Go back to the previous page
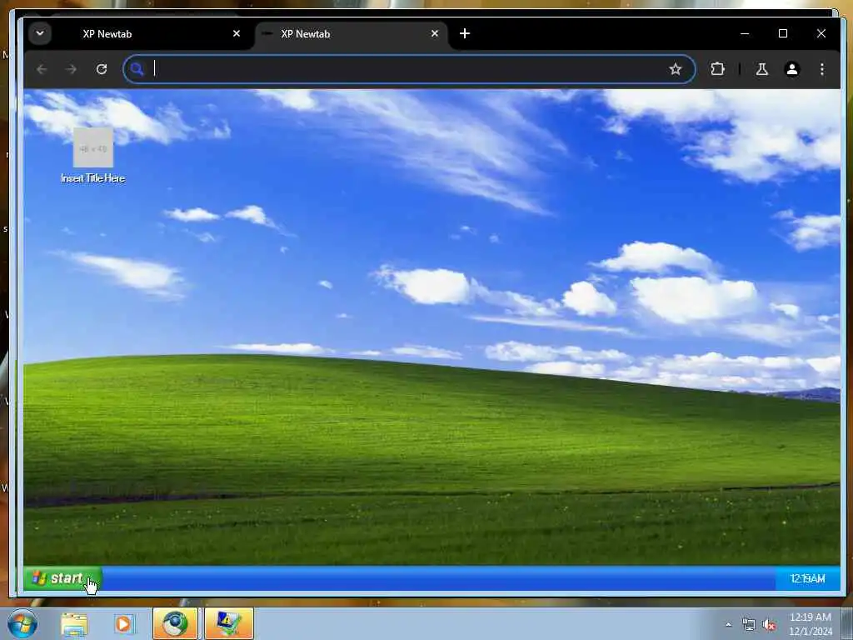The height and width of the screenshot is (640, 853). (x=42, y=69)
